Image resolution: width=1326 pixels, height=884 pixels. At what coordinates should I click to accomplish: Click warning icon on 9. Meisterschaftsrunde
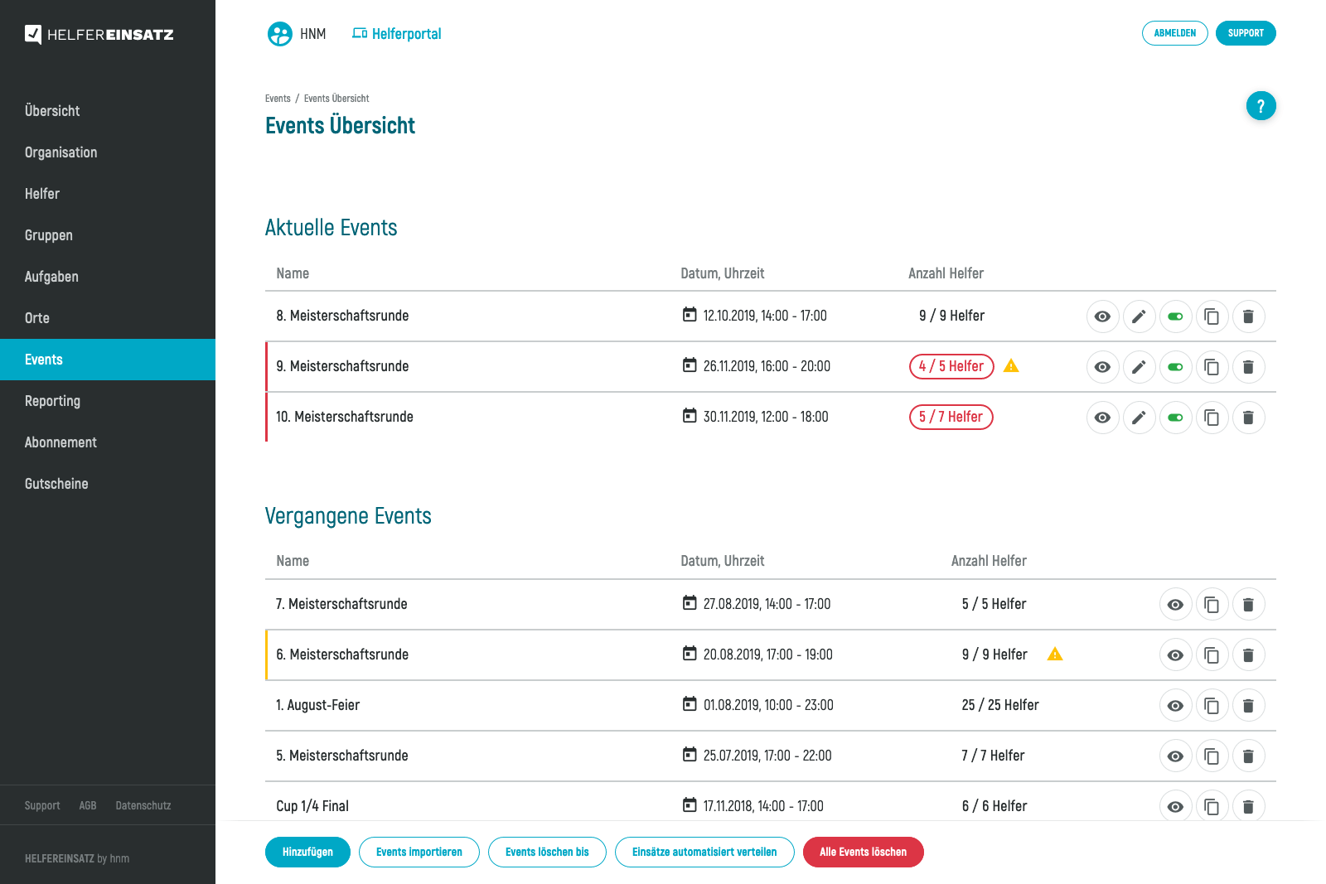(1011, 366)
